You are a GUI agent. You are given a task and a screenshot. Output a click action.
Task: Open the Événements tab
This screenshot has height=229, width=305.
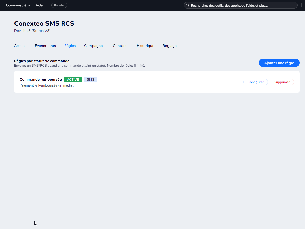pyautogui.click(x=45, y=46)
